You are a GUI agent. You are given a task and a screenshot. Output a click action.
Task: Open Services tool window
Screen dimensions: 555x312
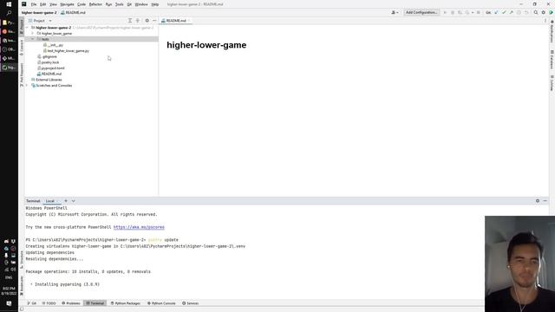191,303
